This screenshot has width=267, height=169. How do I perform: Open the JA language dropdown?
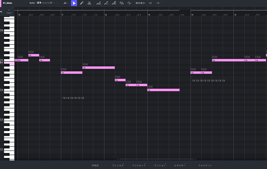[65, 3]
